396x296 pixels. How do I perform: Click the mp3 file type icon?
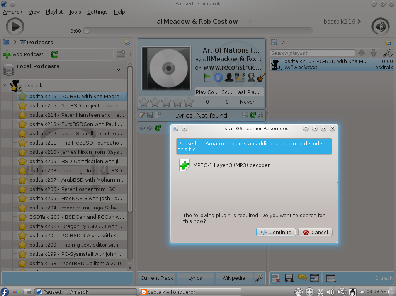[240, 77]
